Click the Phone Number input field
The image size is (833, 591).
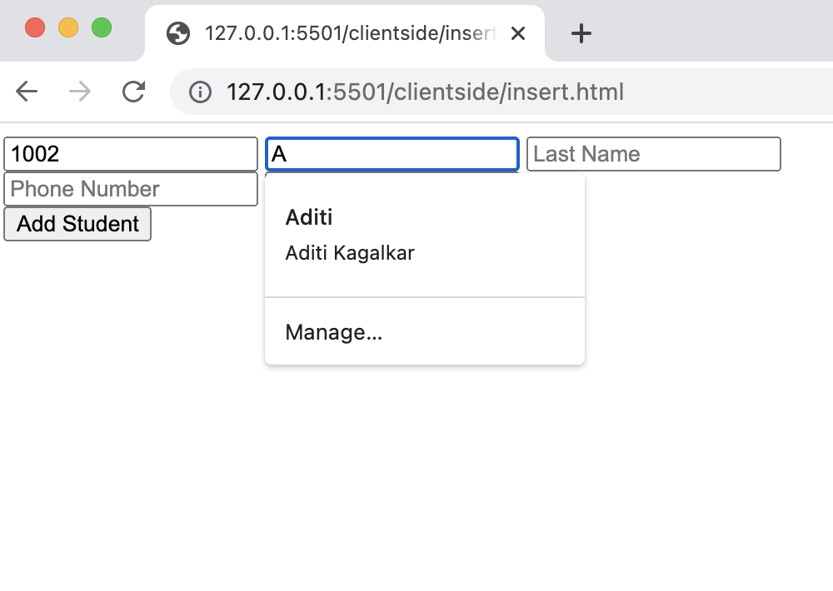[131, 189]
